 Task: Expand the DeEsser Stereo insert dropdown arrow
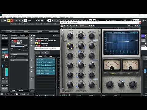(x=54, y=68)
